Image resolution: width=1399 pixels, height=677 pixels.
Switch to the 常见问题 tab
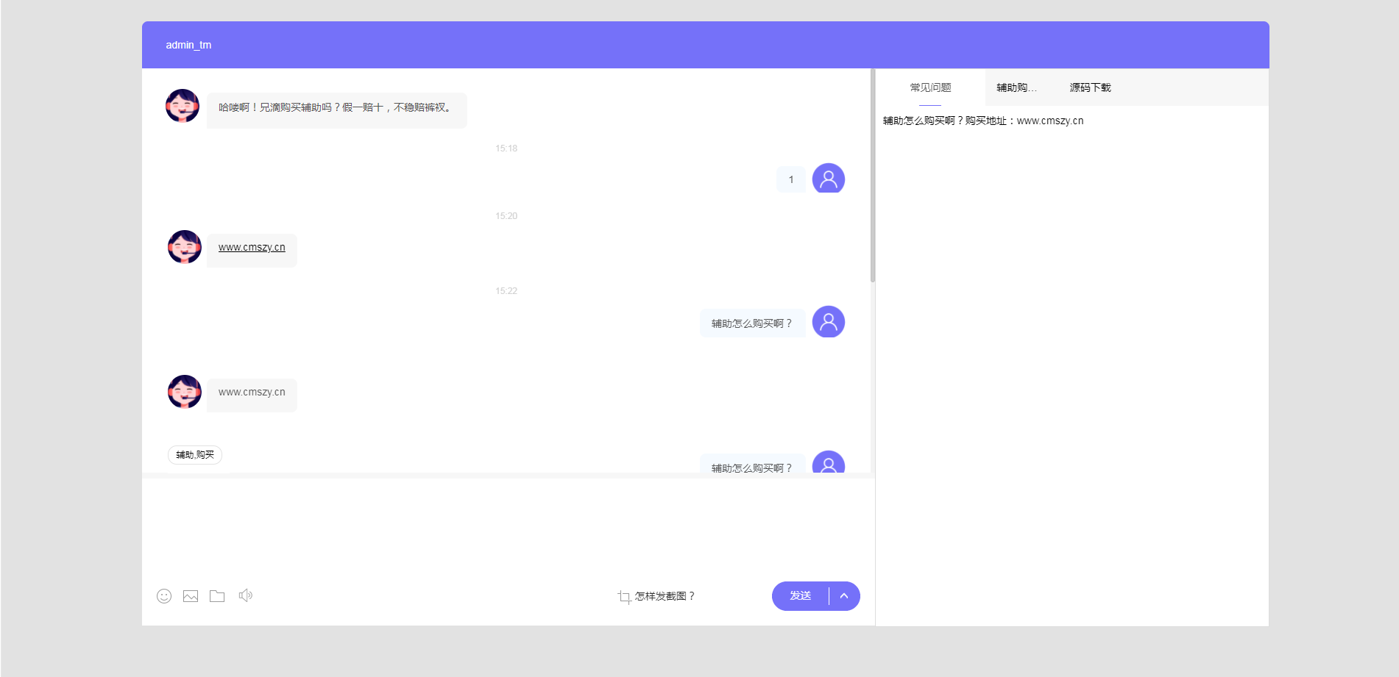(x=930, y=87)
